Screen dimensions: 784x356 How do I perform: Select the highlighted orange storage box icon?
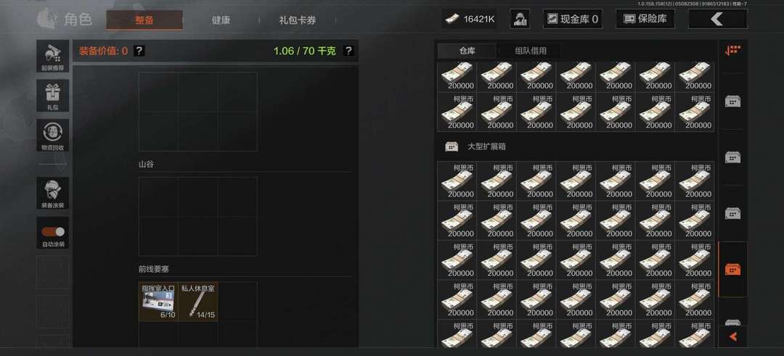point(732,269)
